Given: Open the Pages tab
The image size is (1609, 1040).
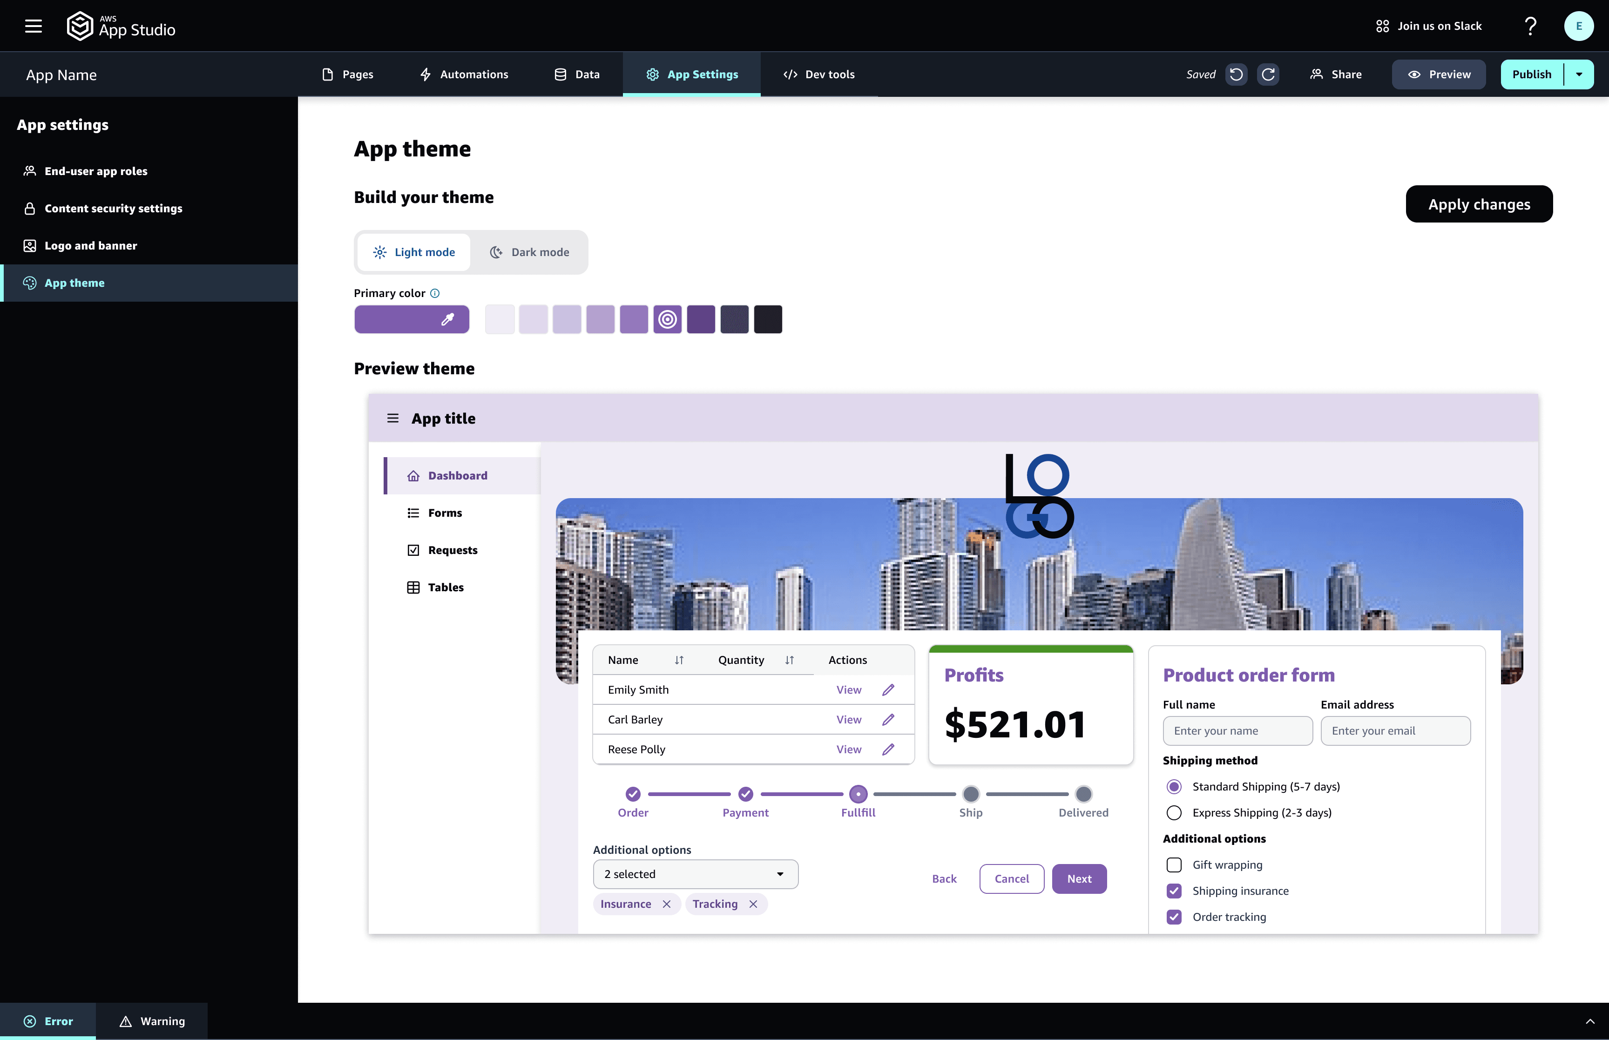Looking at the screenshot, I should [x=347, y=74].
